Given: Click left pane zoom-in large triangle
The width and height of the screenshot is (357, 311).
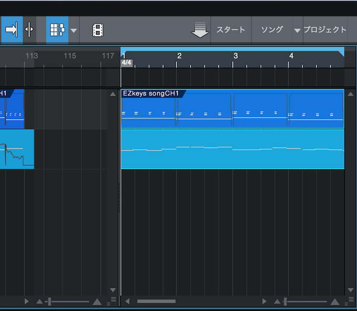Looking at the screenshot, I should tap(97, 302).
